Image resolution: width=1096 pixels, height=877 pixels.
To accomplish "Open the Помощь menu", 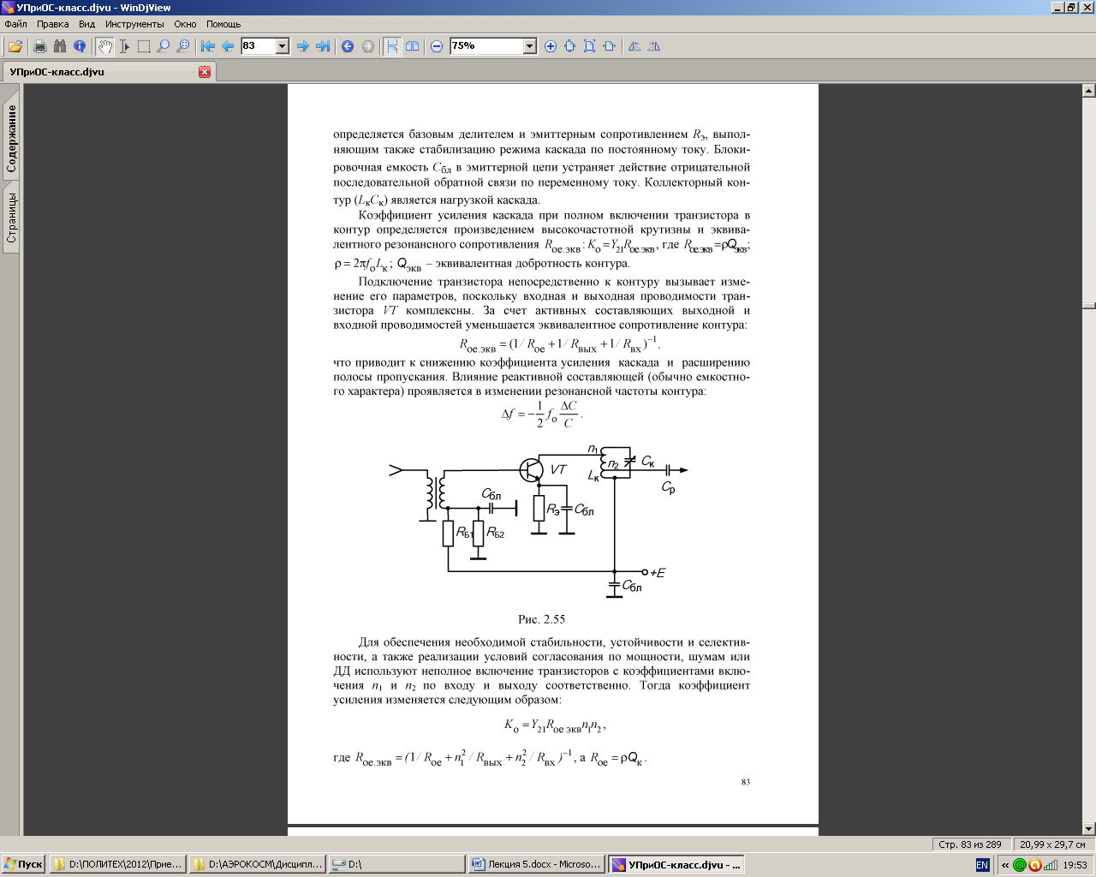I will coord(223,24).
